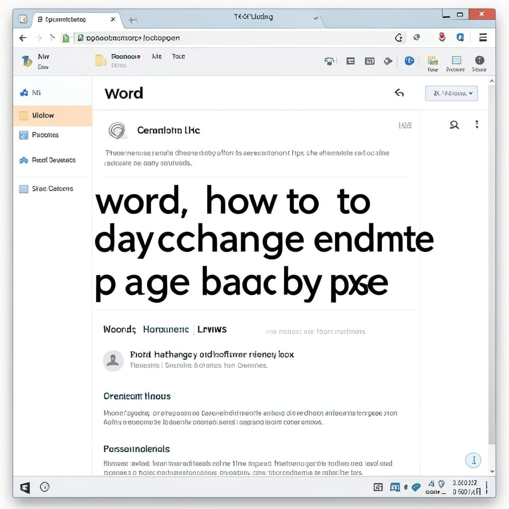Click the browser forward arrow
509x509 pixels.
coord(39,38)
